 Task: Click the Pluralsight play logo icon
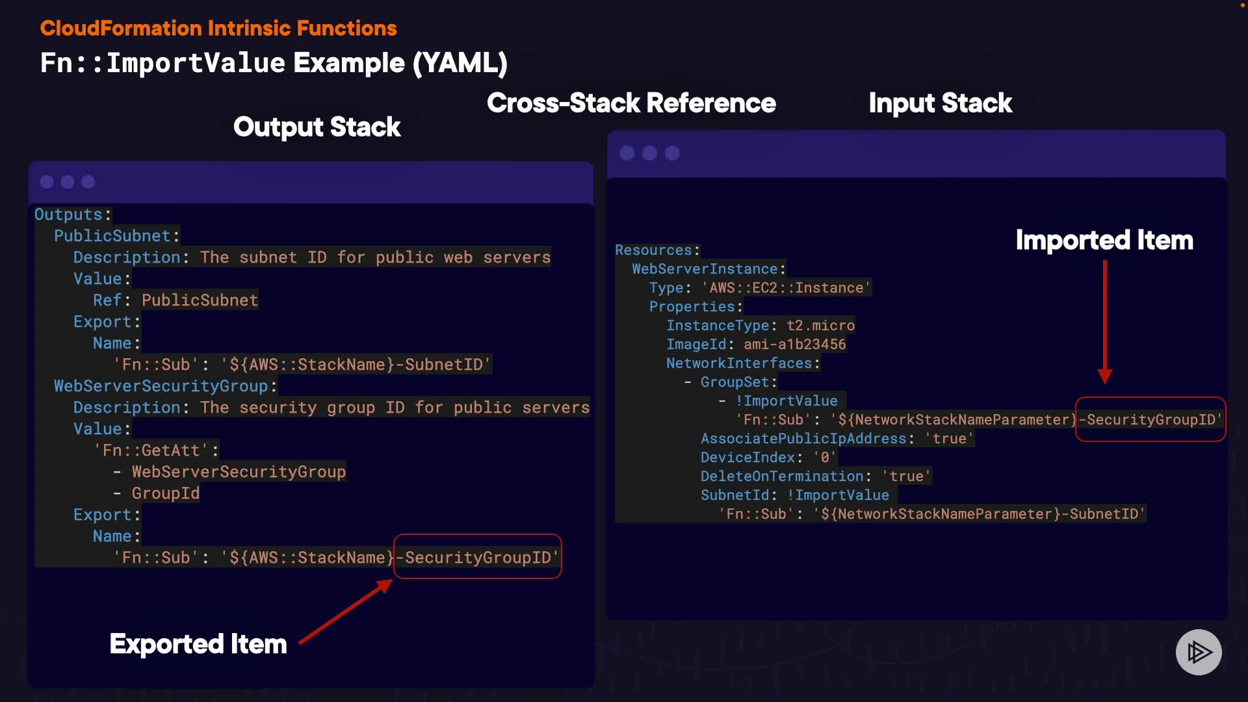[x=1198, y=652]
